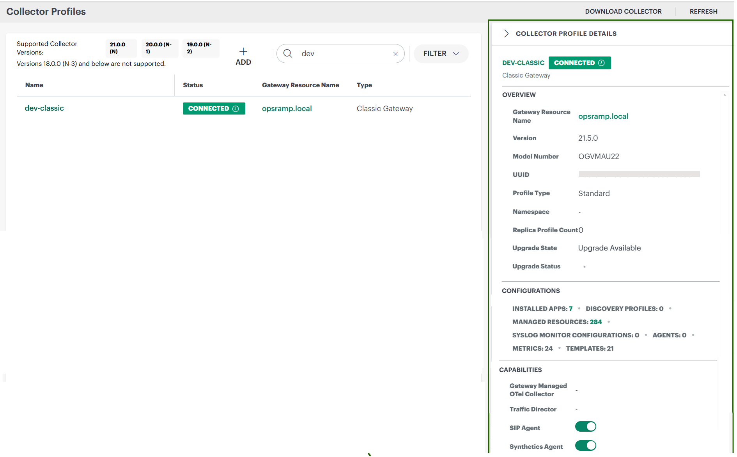This screenshot has width=737, height=457.
Task: Click info icon on details CONNECTED badge
Action: [x=601, y=63]
